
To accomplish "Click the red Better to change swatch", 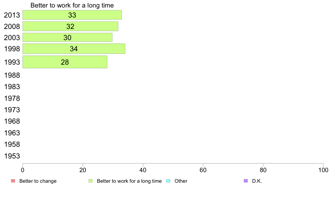I will 13,181.
